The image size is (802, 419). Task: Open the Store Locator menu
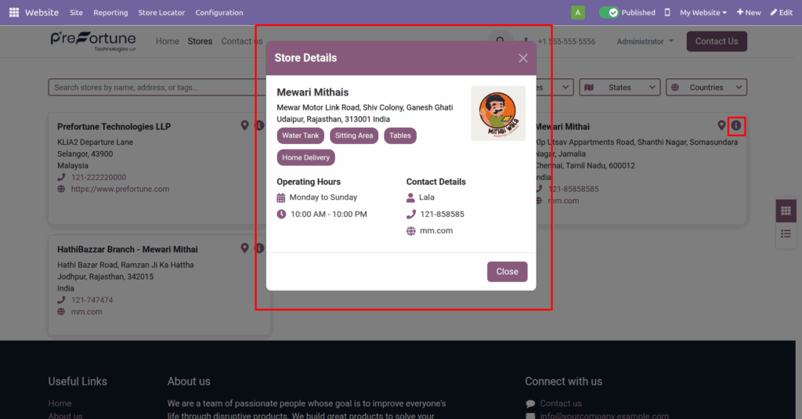161,13
